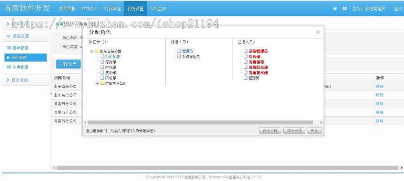The width and height of the screenshot is (404, 181).
Task: Expand the 济南市分公司 tree node
Action: 97,83
